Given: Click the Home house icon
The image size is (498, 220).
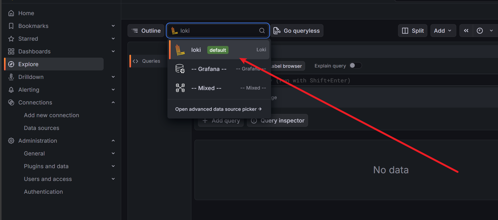Looking at the screenshot, I should pyautogui.click(x=11, y=13).
